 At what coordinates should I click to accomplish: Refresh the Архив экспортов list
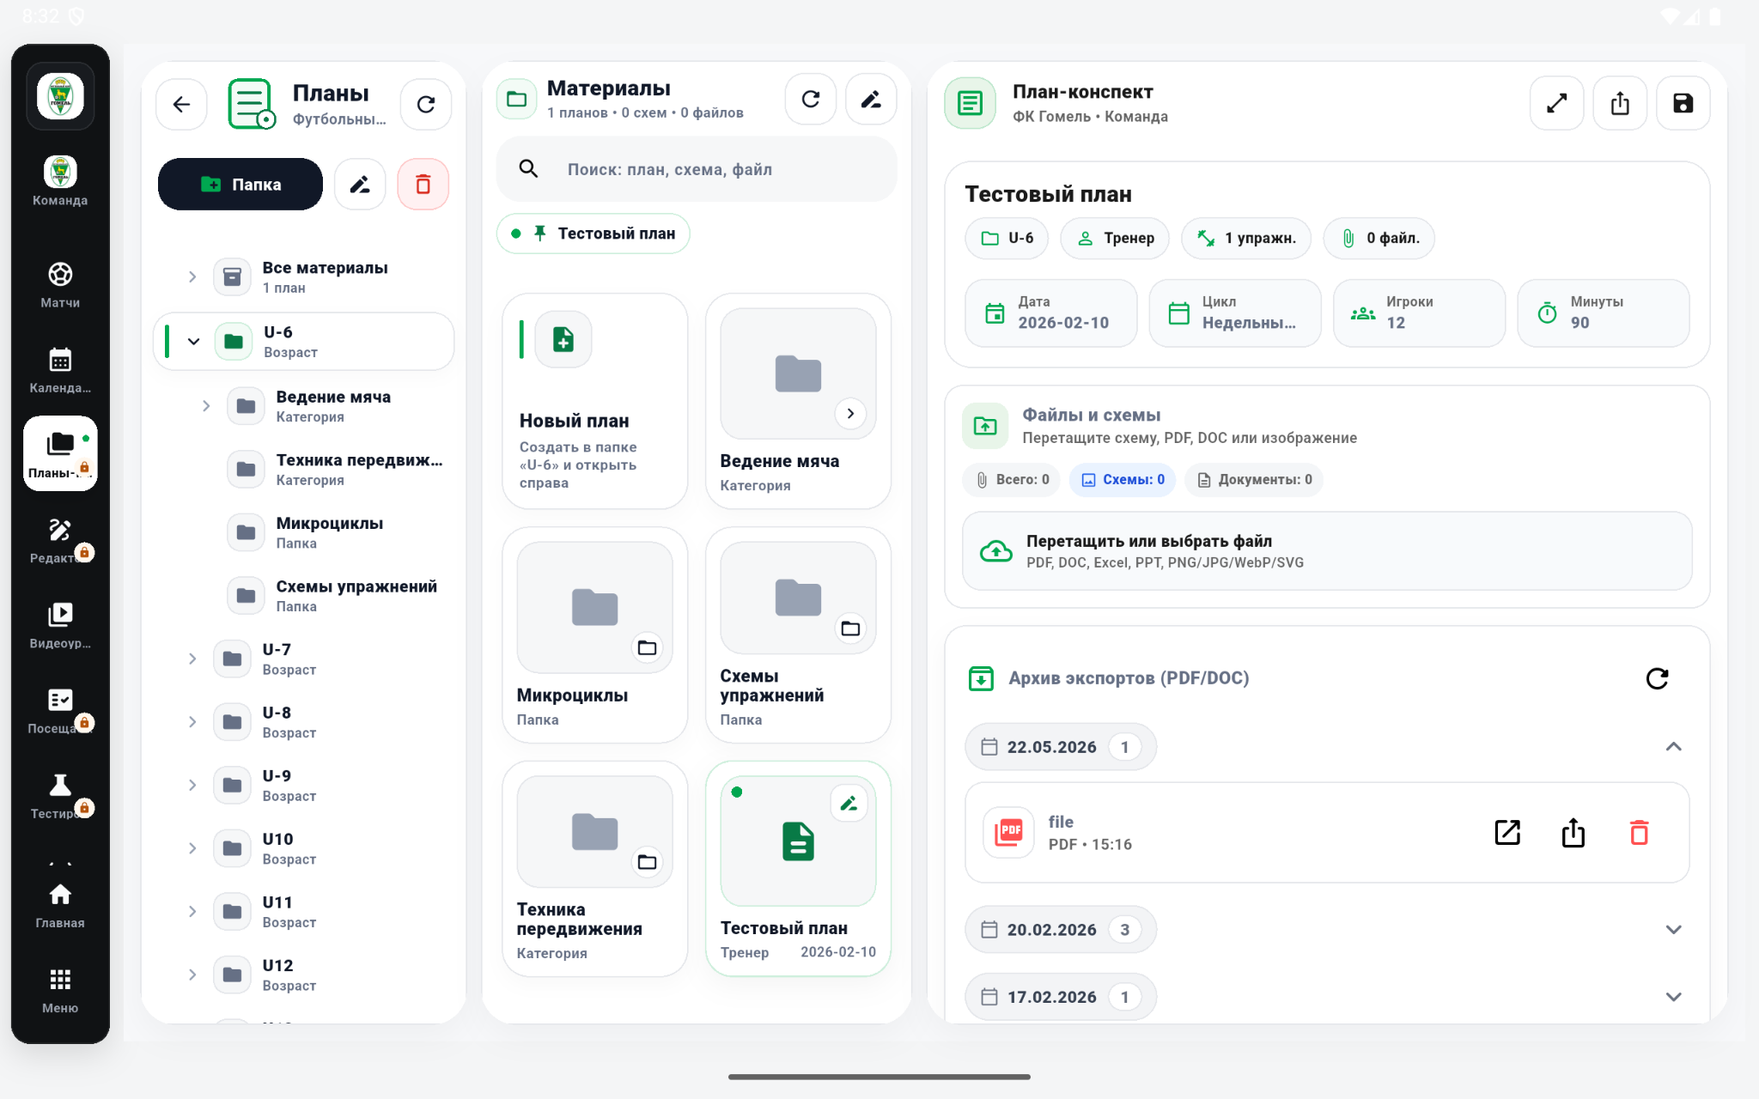(1658, 678)
